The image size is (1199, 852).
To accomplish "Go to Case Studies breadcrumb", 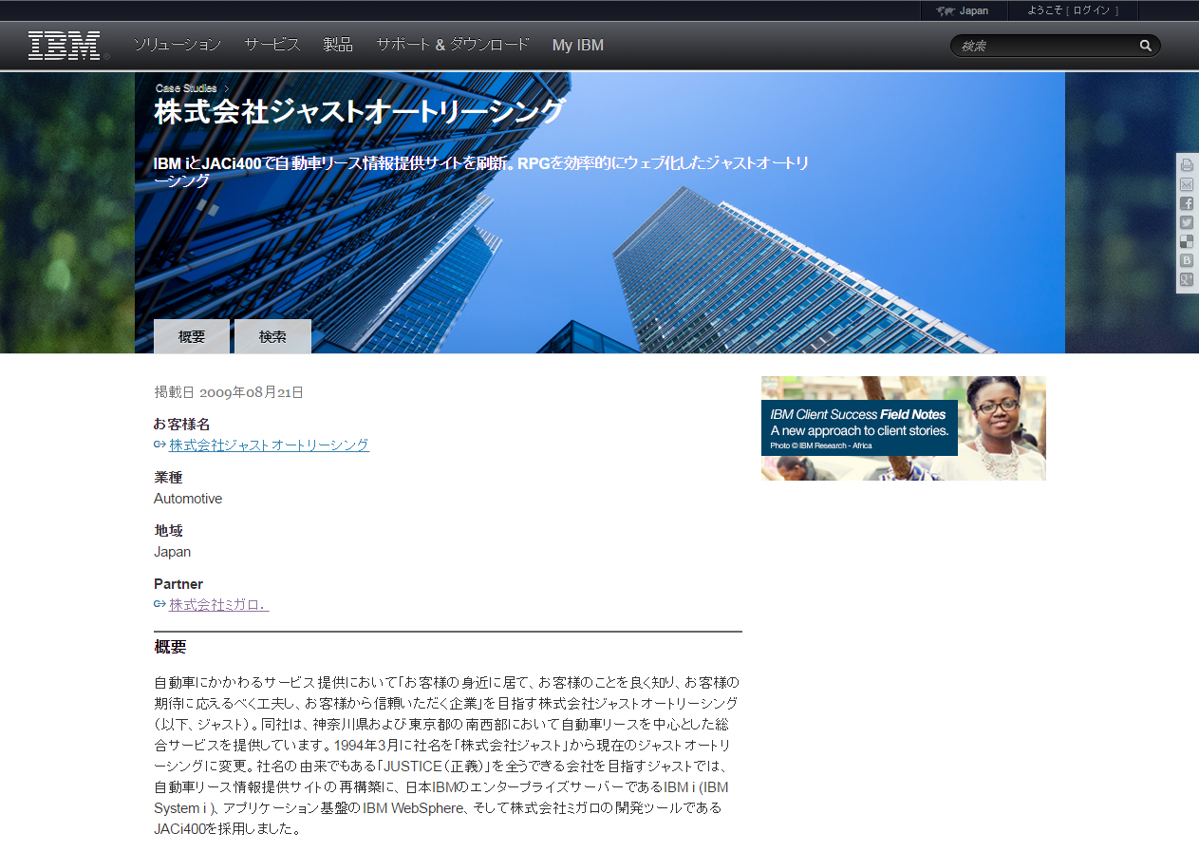I will 186,88.
